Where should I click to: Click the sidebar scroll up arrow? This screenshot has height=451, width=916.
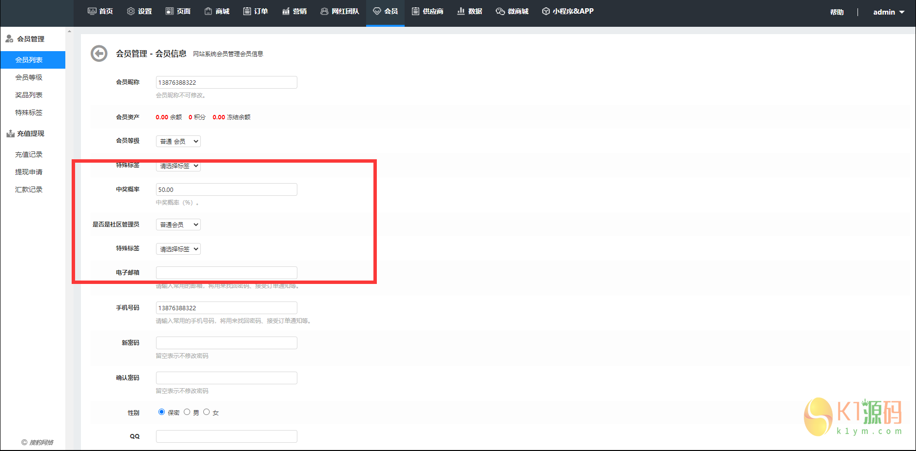[x=69, y=31]
